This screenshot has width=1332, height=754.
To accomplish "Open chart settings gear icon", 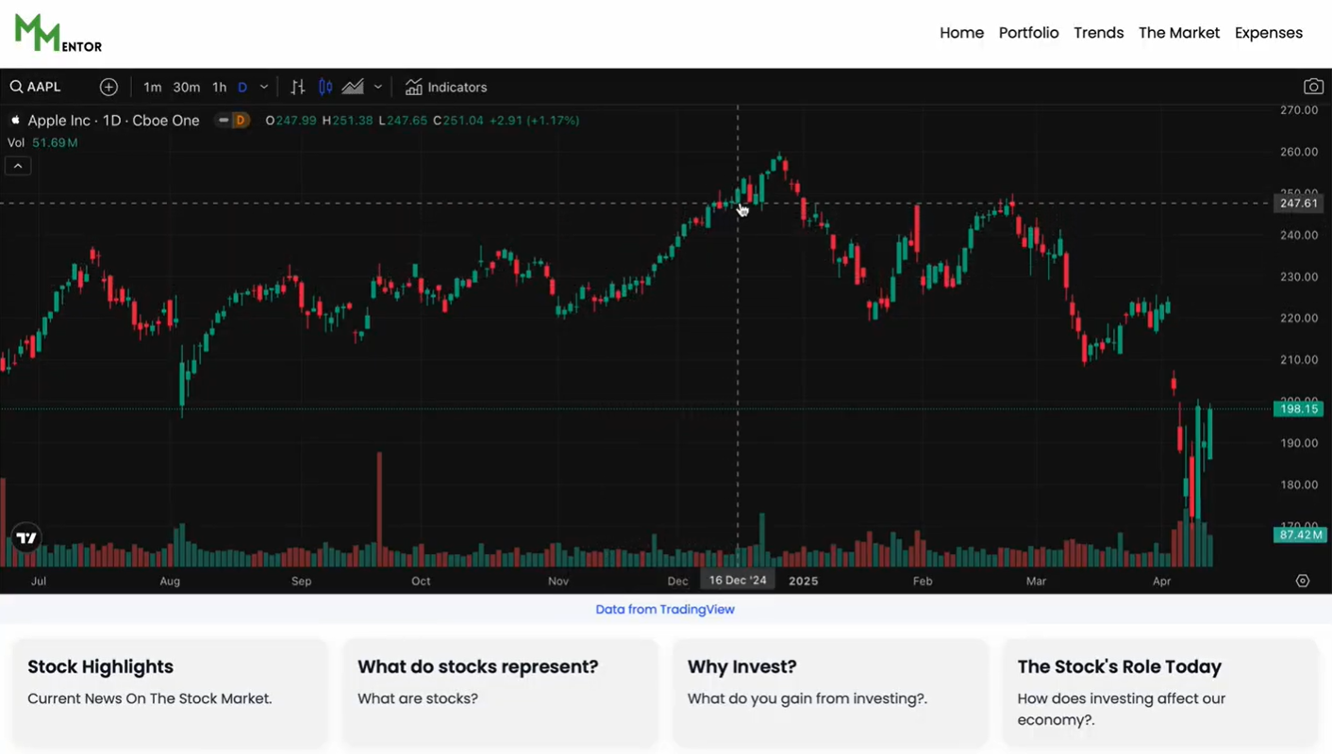I will (x=1303, y=581).
